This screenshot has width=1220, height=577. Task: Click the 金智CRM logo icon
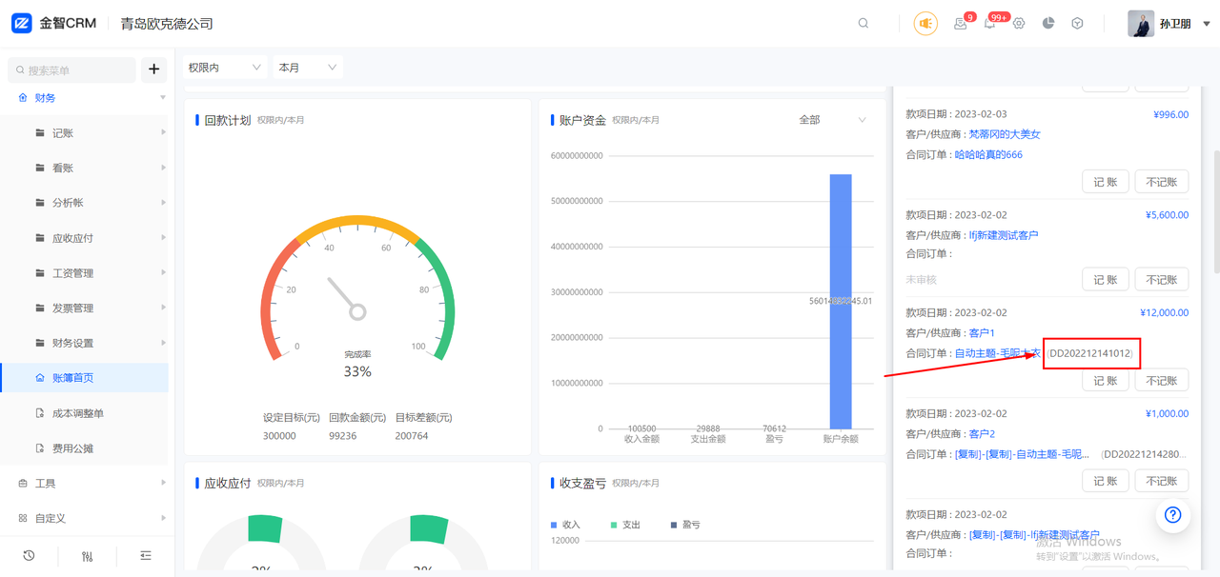pyautogui.click(x=22, y=23)
